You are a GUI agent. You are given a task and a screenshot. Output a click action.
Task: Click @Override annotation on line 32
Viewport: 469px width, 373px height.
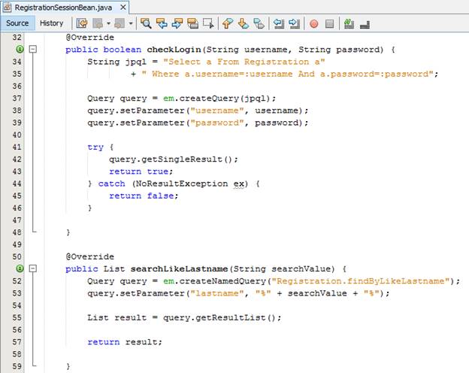tap(90, 38)
